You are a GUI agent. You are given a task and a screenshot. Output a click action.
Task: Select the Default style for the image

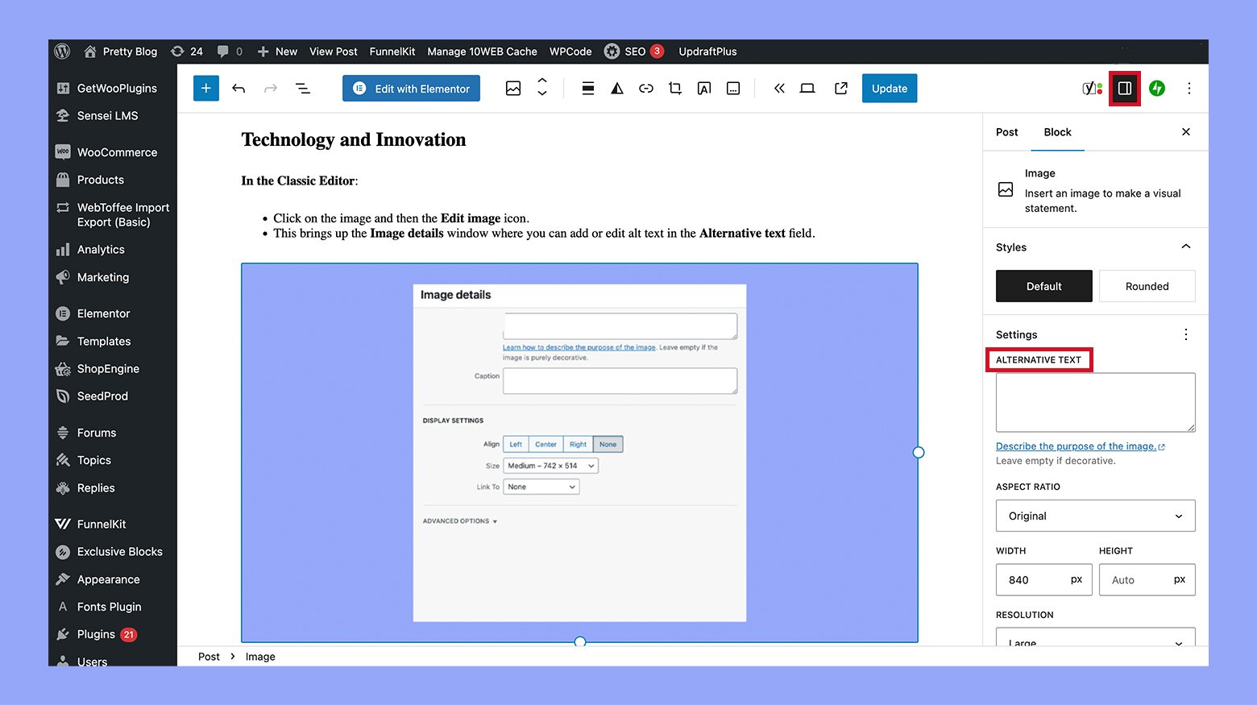click(x=1043, y=286)
